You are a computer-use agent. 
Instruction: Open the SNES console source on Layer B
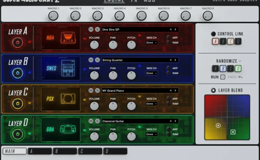tap(61, 68)
